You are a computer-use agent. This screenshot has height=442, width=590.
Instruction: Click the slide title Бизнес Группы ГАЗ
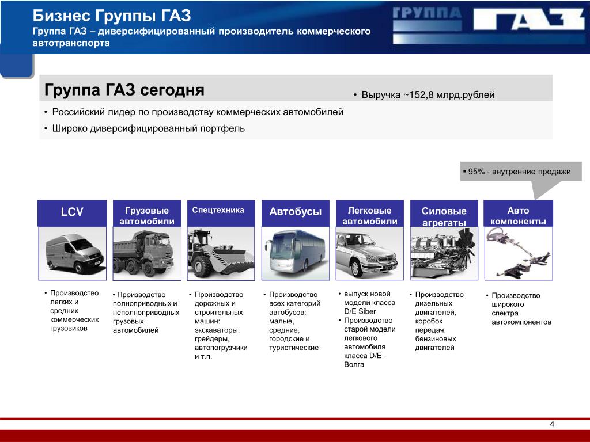click(111, 16)
